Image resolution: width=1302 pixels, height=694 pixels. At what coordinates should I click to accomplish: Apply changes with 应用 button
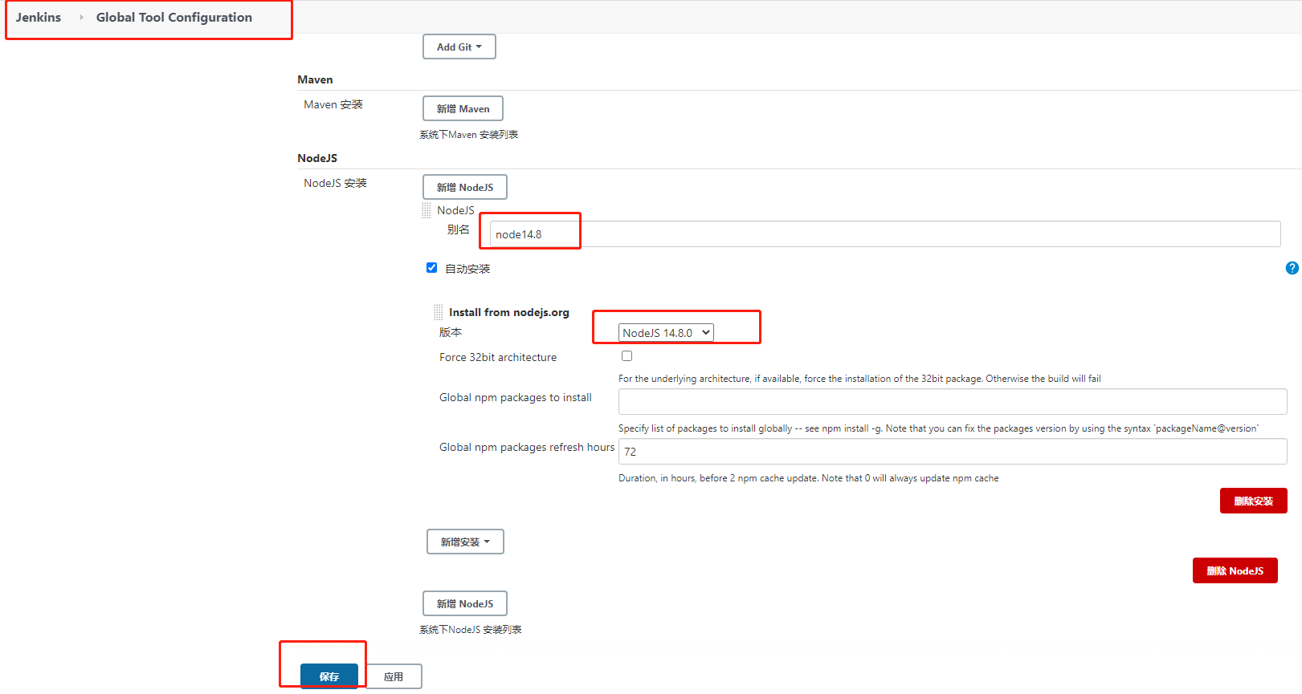(394, 676)
